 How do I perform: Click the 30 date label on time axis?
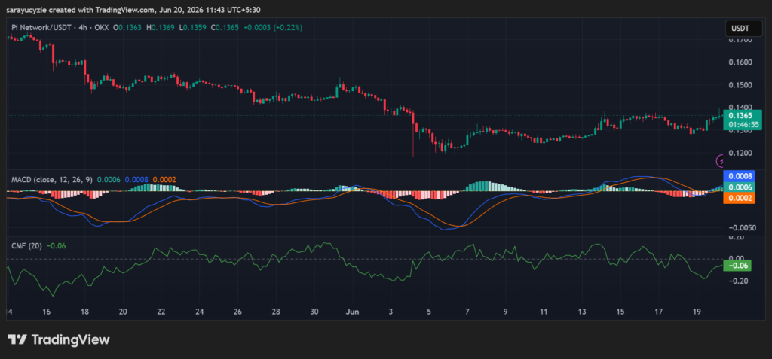point(314,312)
